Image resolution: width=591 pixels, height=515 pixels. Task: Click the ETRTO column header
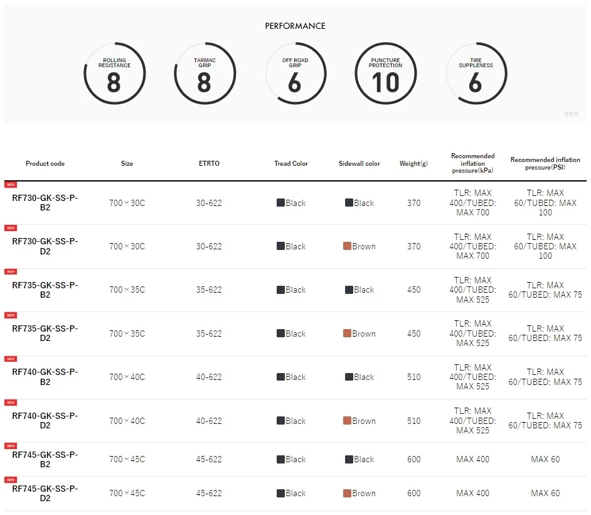point(209,163)
